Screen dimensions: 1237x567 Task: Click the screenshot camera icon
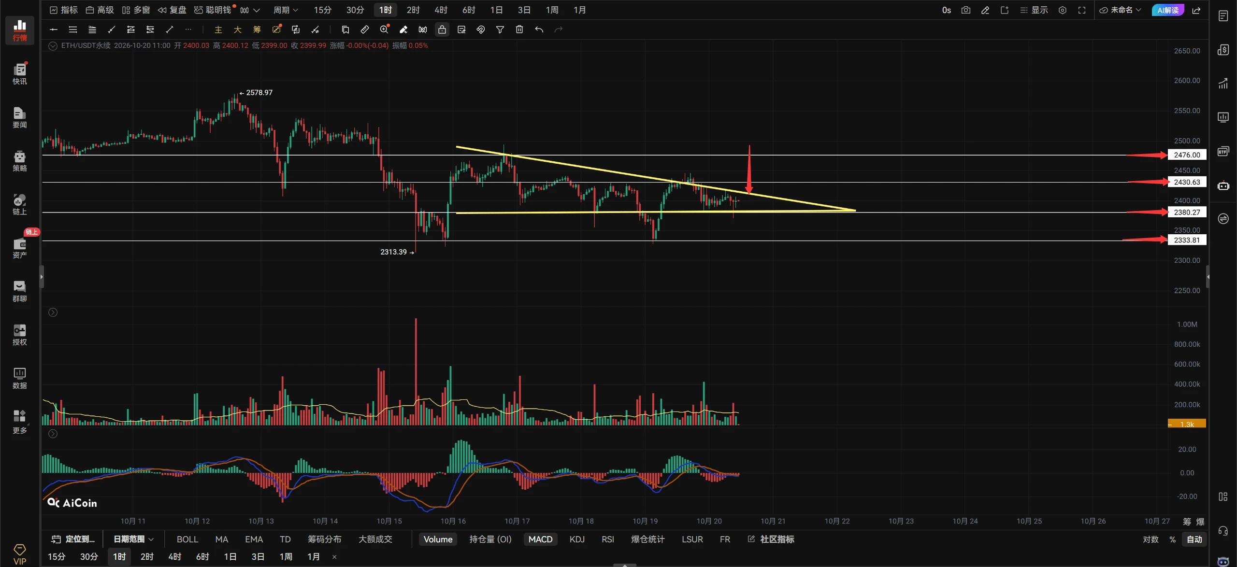point(965,10)
